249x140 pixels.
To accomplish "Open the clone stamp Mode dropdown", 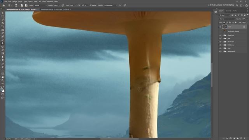I will 40,5.
